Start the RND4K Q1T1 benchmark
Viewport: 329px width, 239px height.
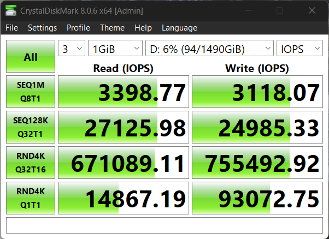[31, 198]
